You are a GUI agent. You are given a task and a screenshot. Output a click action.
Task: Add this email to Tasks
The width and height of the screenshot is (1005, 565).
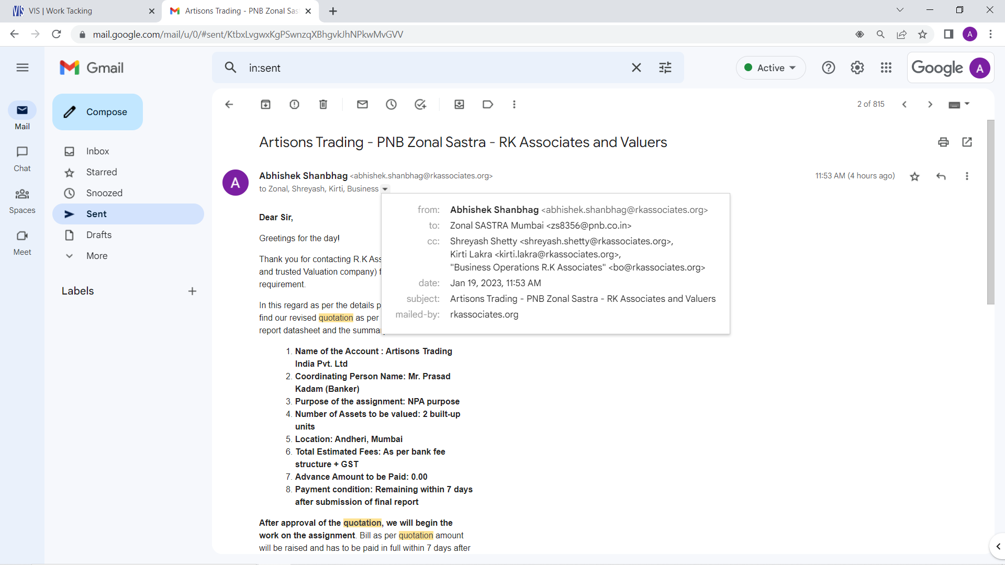pyautogui.click(x=420, y=104)
